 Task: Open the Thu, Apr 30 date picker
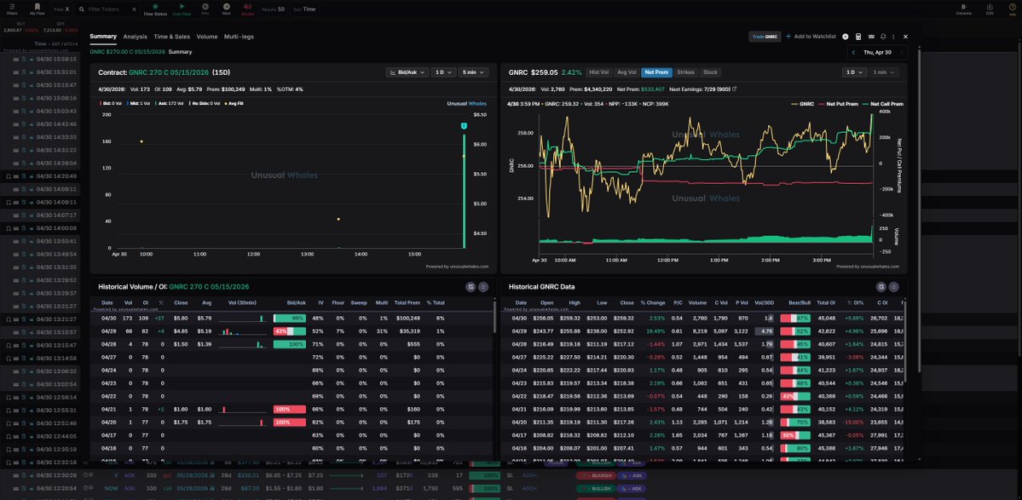pos(876,52)
